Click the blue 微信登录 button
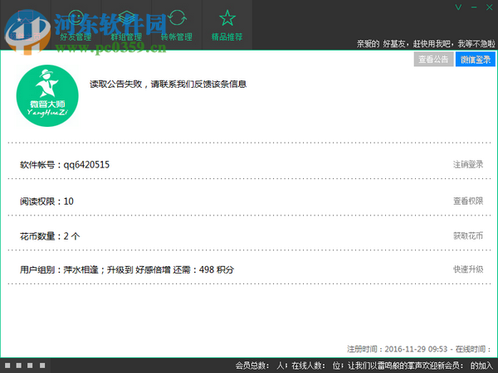 476,60
